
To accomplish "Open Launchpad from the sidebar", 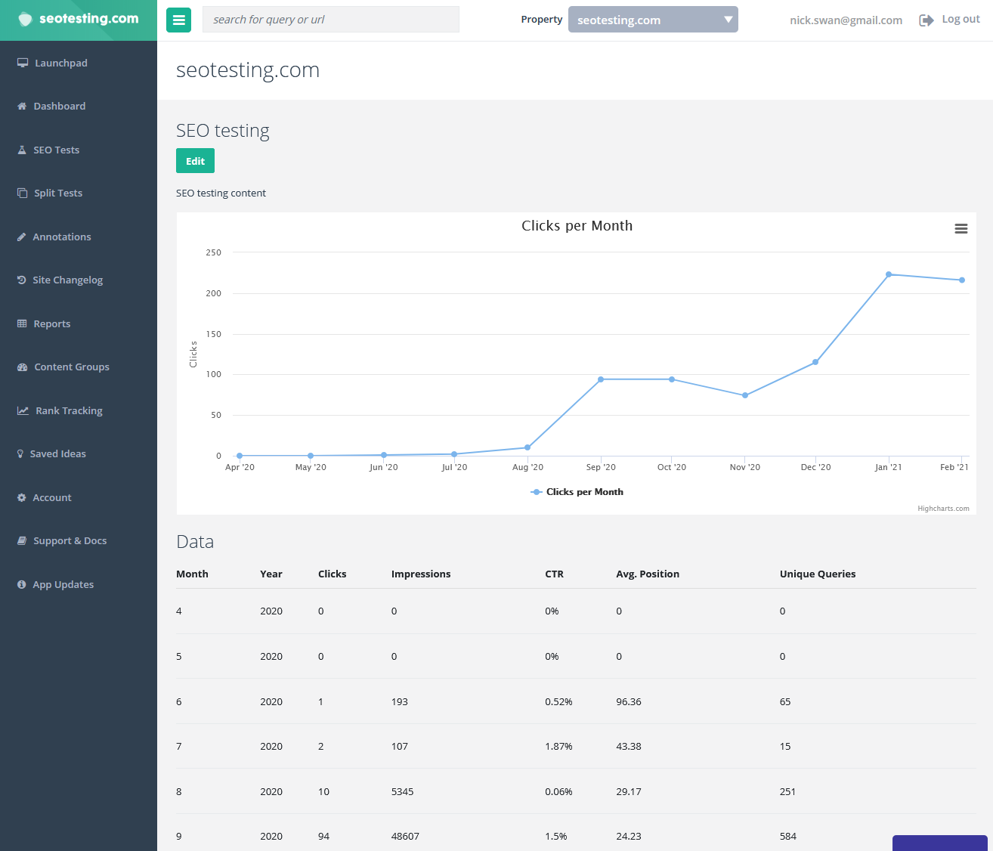I will [x=61, y=63].
